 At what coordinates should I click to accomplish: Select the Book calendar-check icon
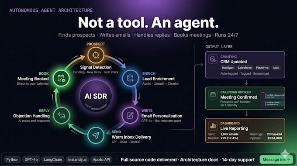point(61,78)
